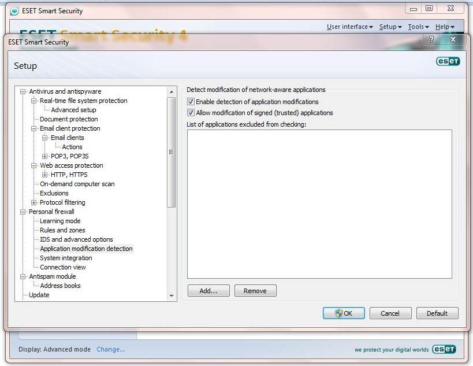The width and height of the screenshot is (473, 366).
Task: Click the ESET logo in bottom footer
Action: coord(444,349)
